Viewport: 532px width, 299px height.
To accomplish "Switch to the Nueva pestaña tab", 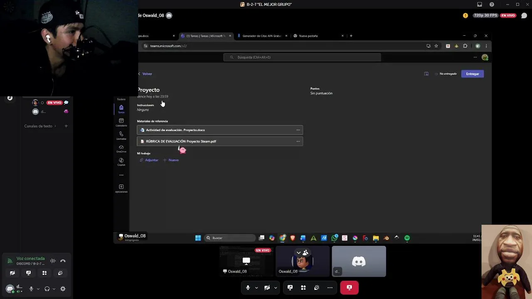I will [318, 36].
